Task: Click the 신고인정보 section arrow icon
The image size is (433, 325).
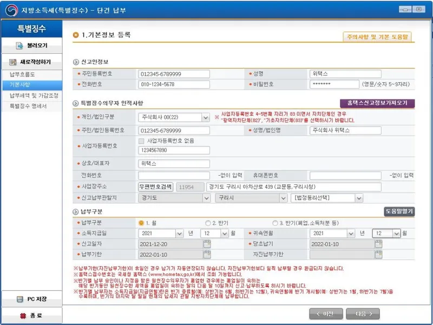Action: tap(76, 62)
